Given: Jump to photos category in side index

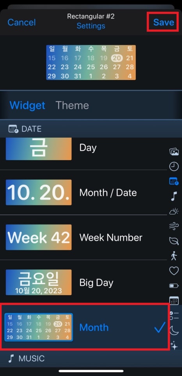Looking at the screenshot, I should click(174, 151).
